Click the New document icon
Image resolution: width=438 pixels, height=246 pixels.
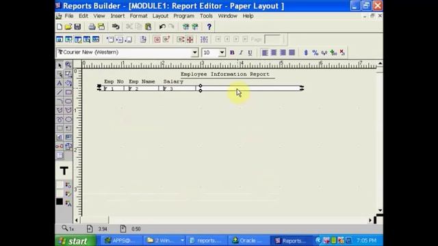[60, 27]
